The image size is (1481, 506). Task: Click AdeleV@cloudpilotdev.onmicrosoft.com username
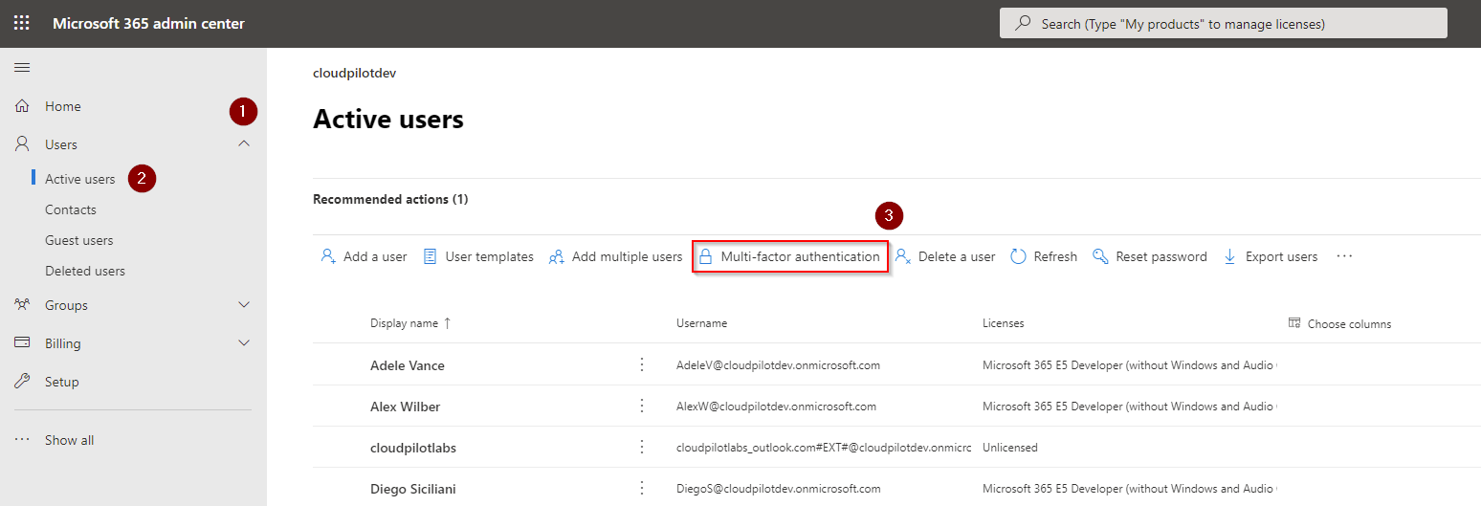(778, 365)
